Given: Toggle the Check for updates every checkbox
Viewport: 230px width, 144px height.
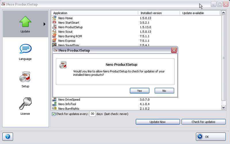Looking at the screenshot, I should (x=54, y=114).
